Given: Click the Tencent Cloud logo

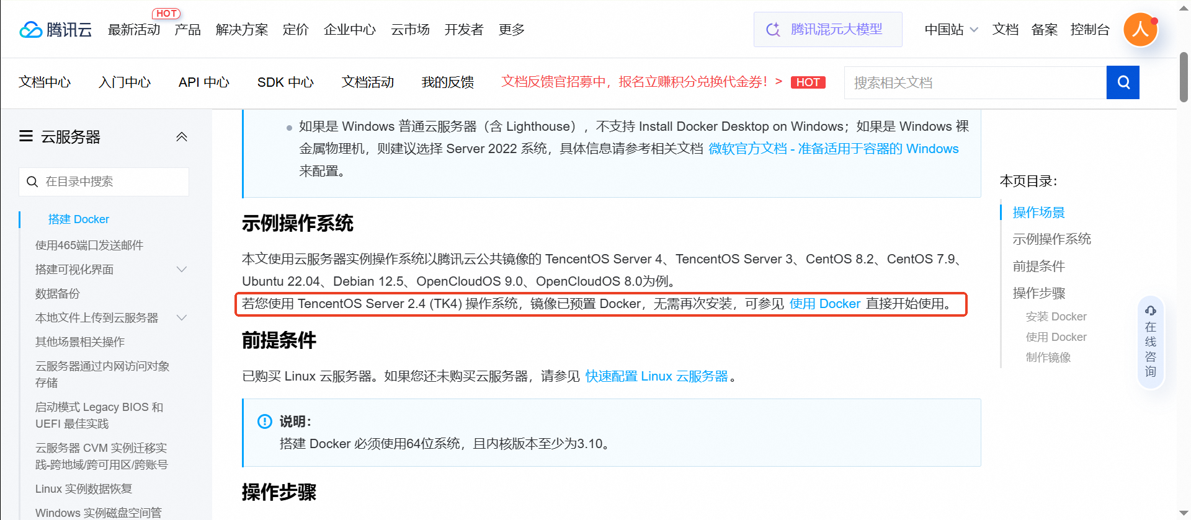Looking at the screenshot, I should pos(55,29).
